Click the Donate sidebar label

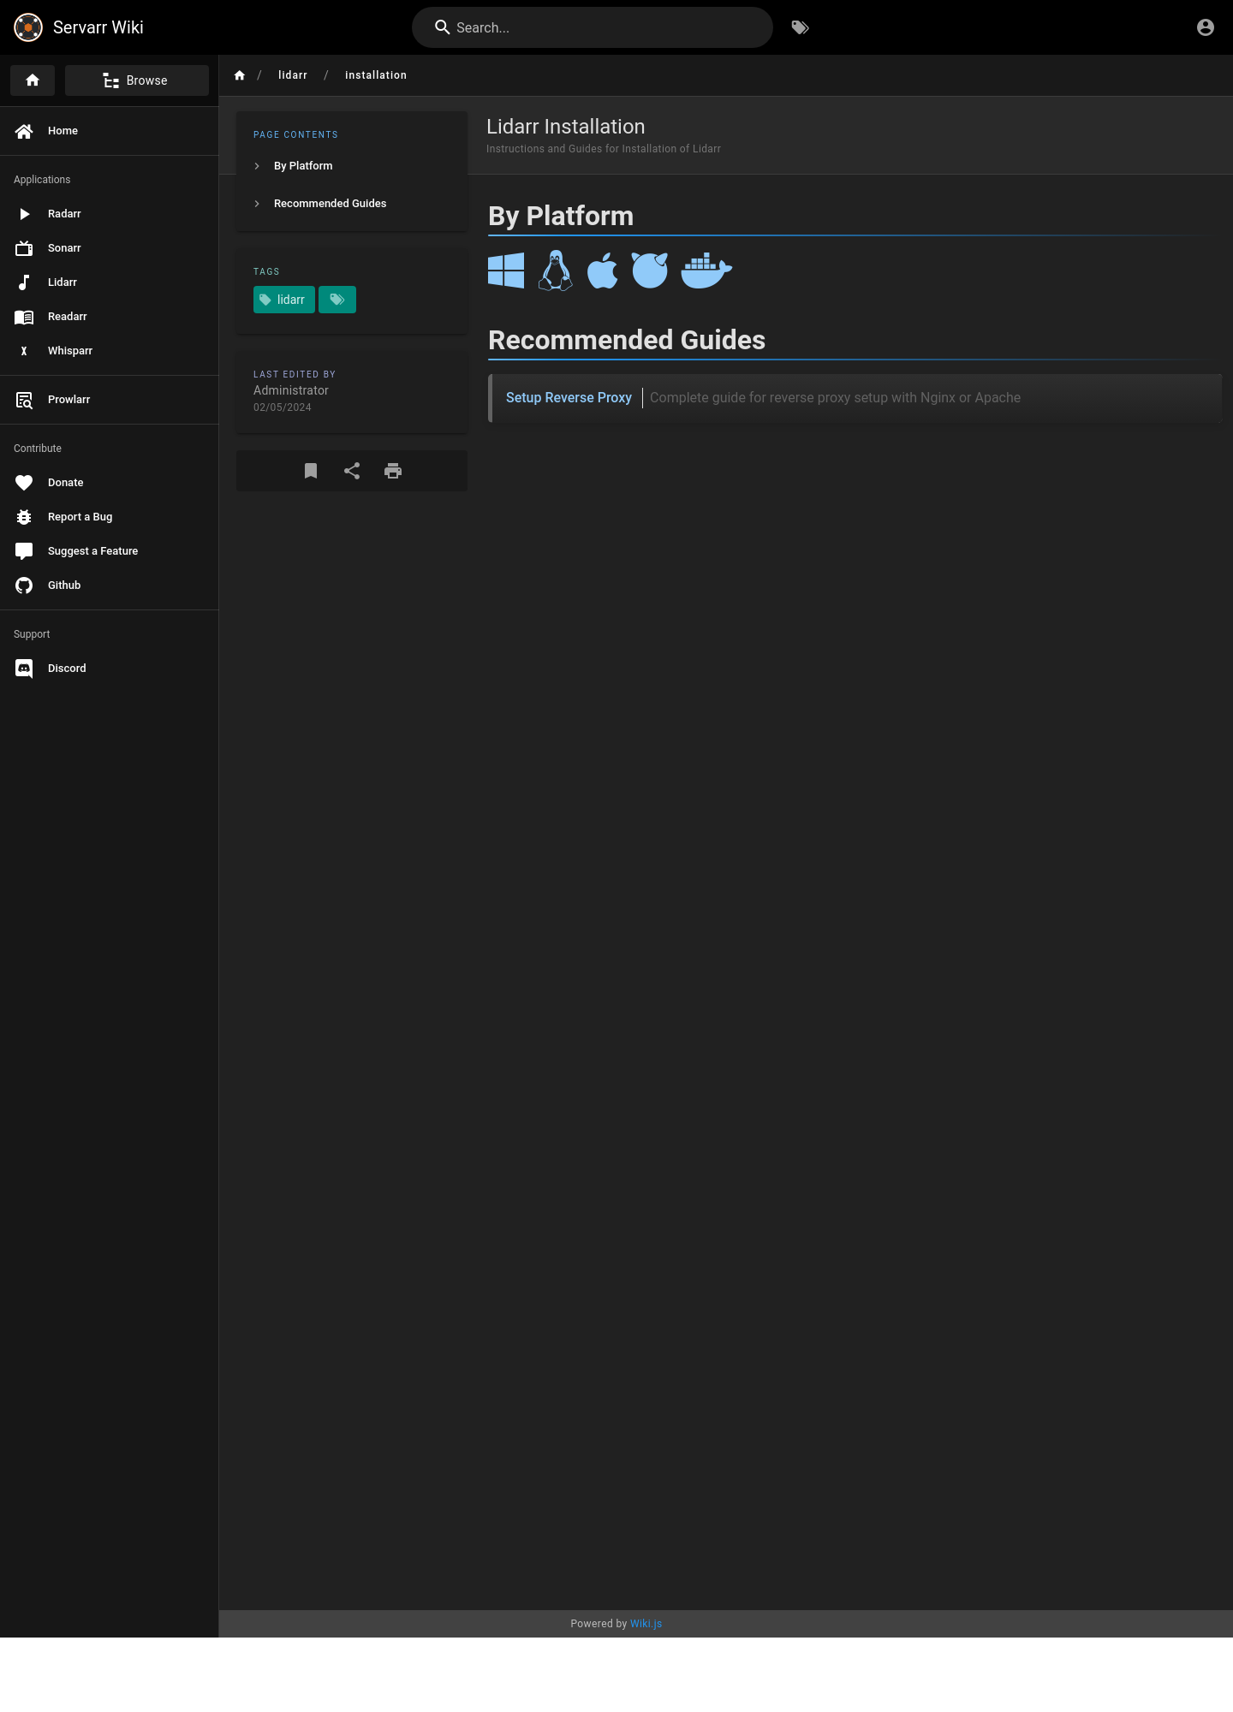[66, 483]
